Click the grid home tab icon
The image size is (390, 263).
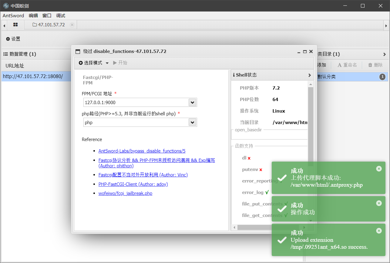15,25
